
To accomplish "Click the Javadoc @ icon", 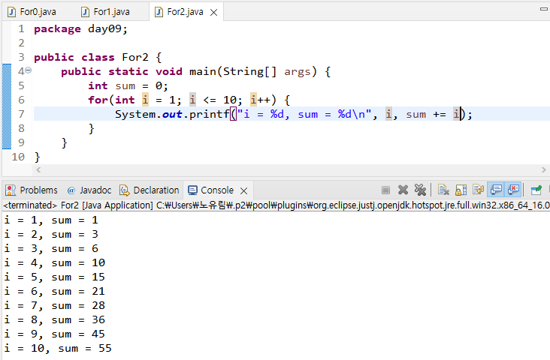I will tap(71, 190).
